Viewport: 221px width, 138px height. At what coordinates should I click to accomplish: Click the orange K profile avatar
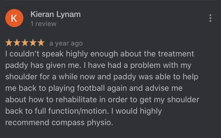[14, 18]
